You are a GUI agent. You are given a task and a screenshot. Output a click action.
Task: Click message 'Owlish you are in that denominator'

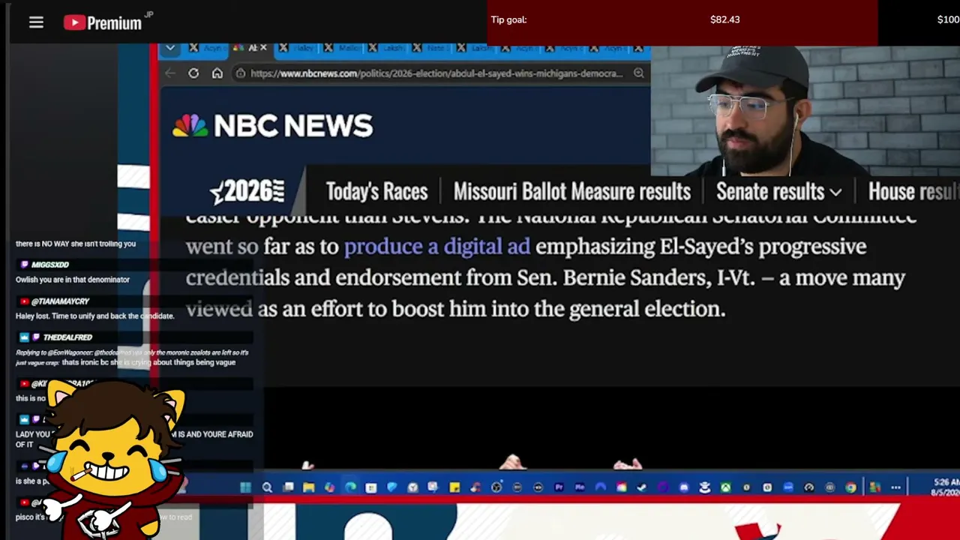point(73,280)
